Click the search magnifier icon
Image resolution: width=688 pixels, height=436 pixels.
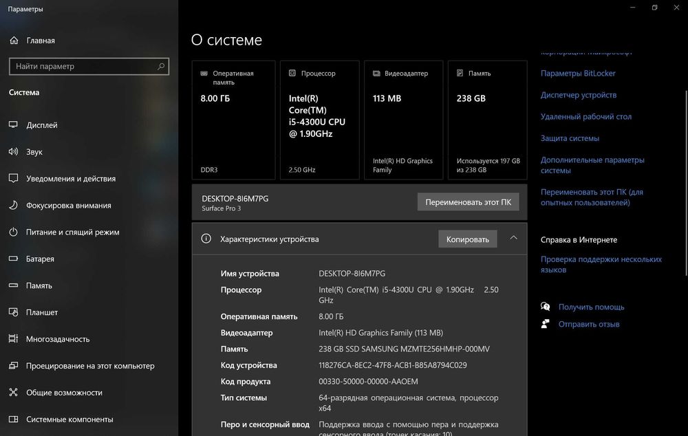(161, 66)
